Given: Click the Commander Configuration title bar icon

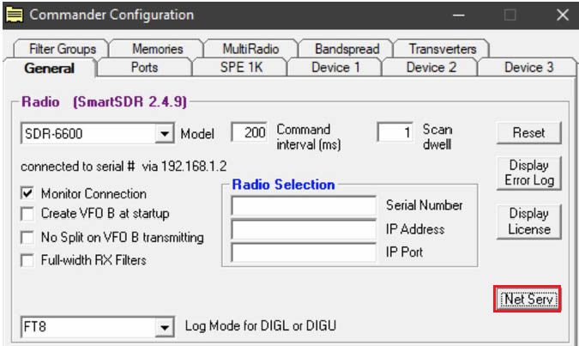Looking at the screenshot, I should [x=15, y=15].
